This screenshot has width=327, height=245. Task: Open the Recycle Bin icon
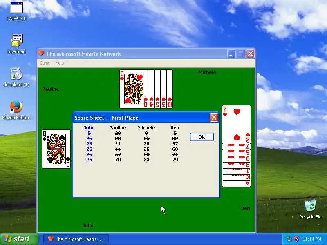310,209
